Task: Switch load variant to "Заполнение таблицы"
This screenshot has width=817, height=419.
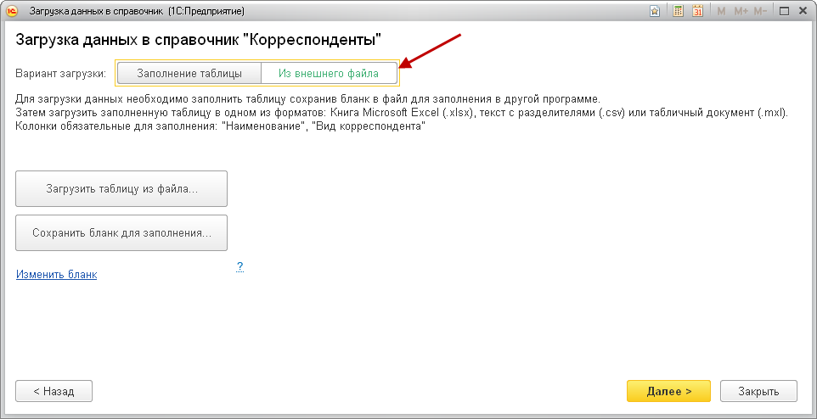Action: (189, 73)
